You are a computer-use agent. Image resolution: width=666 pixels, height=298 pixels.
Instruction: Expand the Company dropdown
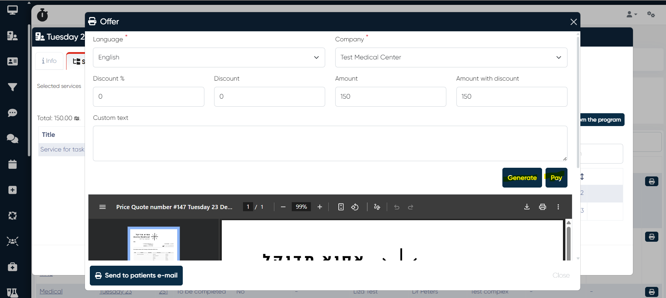pyautogui.click(x=451, y=58)
